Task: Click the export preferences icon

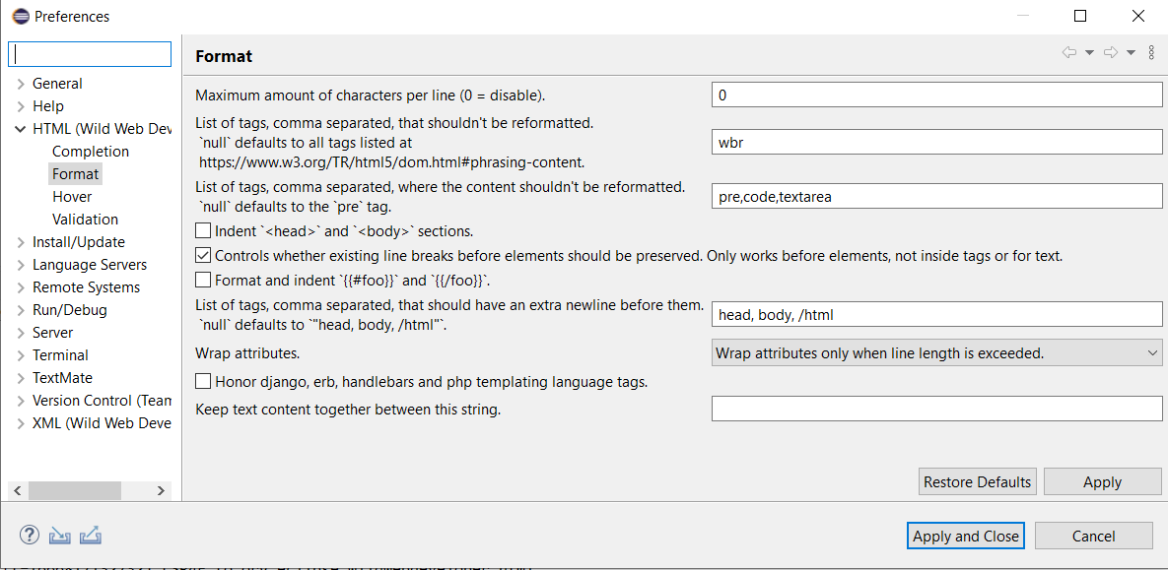Action: (x=91, y=535)
